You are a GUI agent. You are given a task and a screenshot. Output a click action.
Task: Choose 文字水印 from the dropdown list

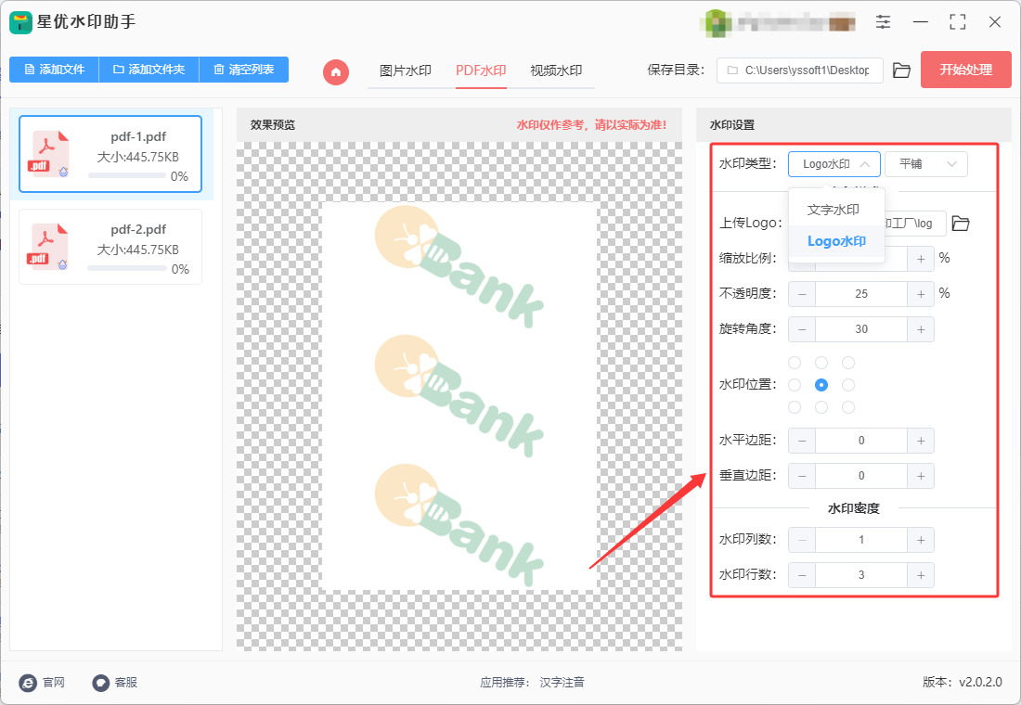click(836, 210)
